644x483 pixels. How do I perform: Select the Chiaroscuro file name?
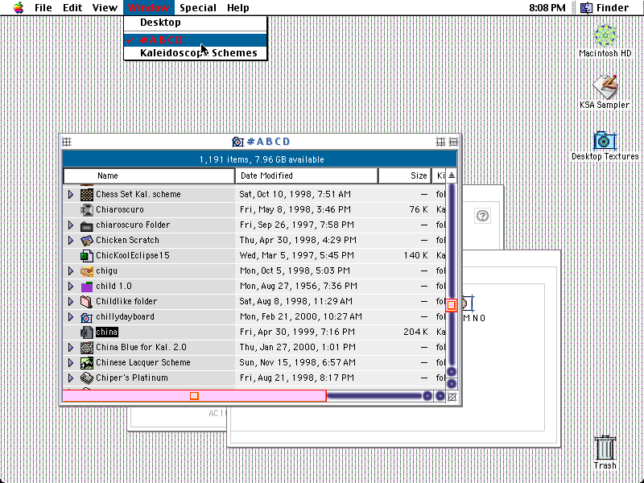120,210
